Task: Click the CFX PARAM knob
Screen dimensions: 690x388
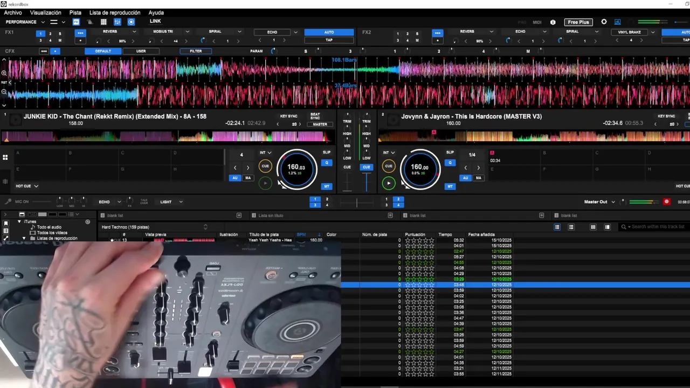Action: (273, 51)
